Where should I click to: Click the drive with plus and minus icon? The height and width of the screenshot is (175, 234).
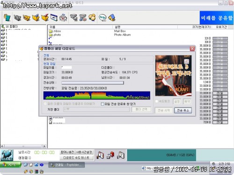pos(83,18)
